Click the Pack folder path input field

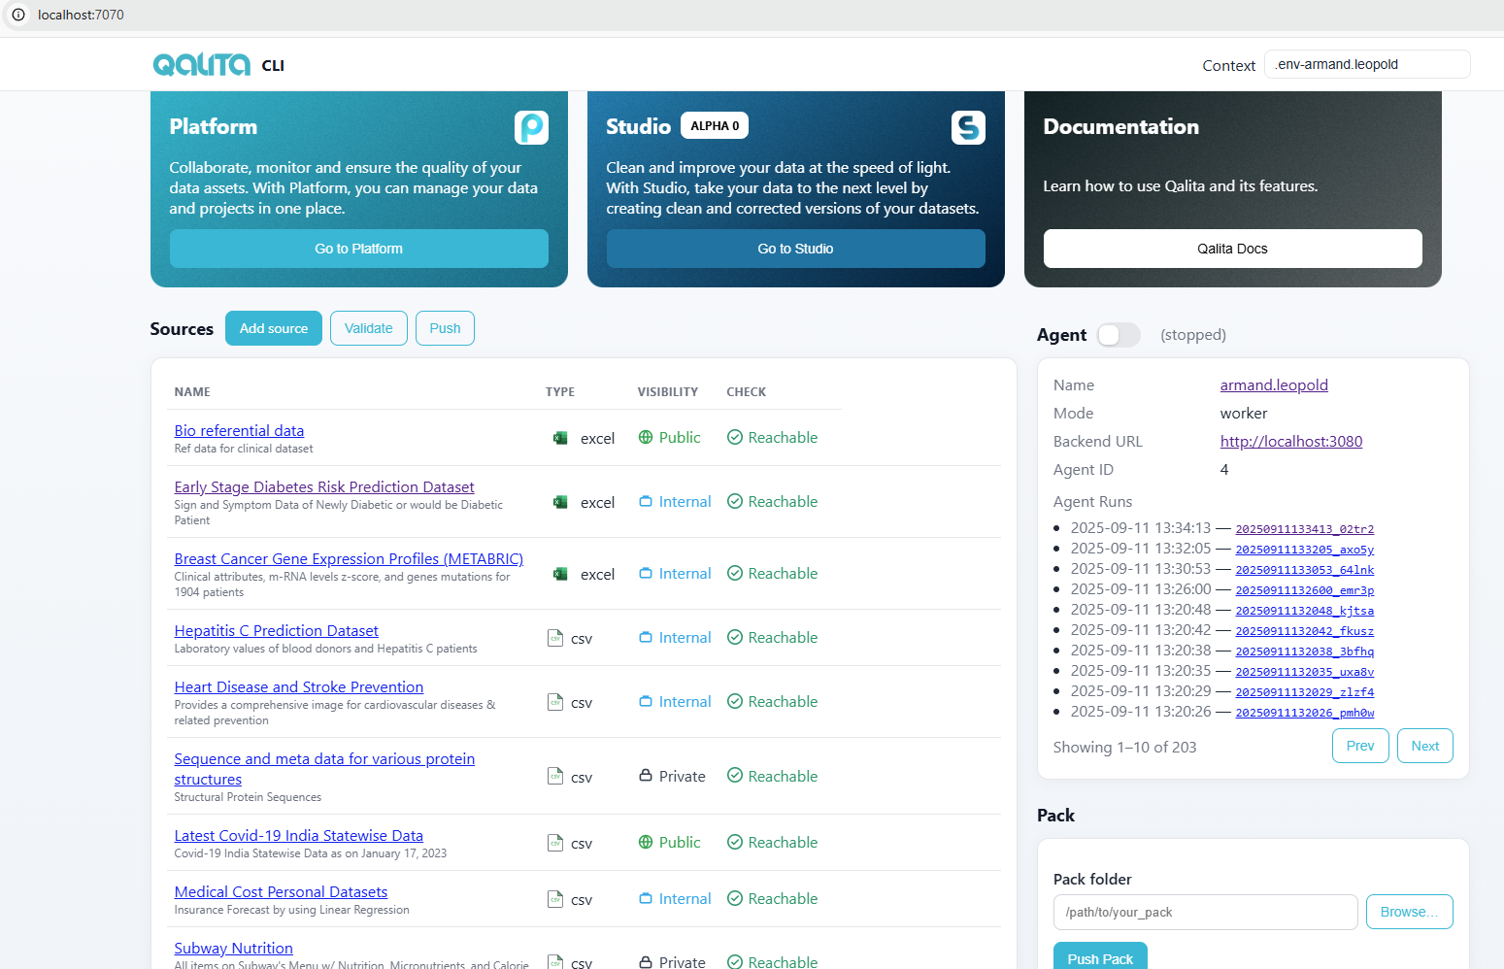click(1205, 912)
